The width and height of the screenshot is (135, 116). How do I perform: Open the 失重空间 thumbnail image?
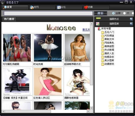[17, 81]
